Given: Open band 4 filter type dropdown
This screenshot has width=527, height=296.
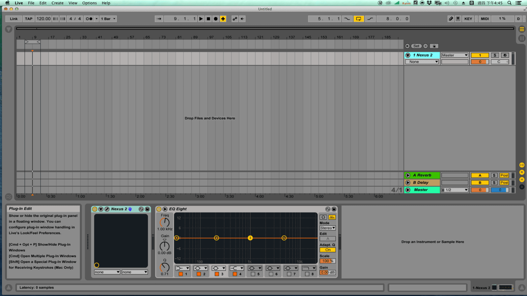Looking at the screenshot, I should pyautogui.click(x=236, y=268).
